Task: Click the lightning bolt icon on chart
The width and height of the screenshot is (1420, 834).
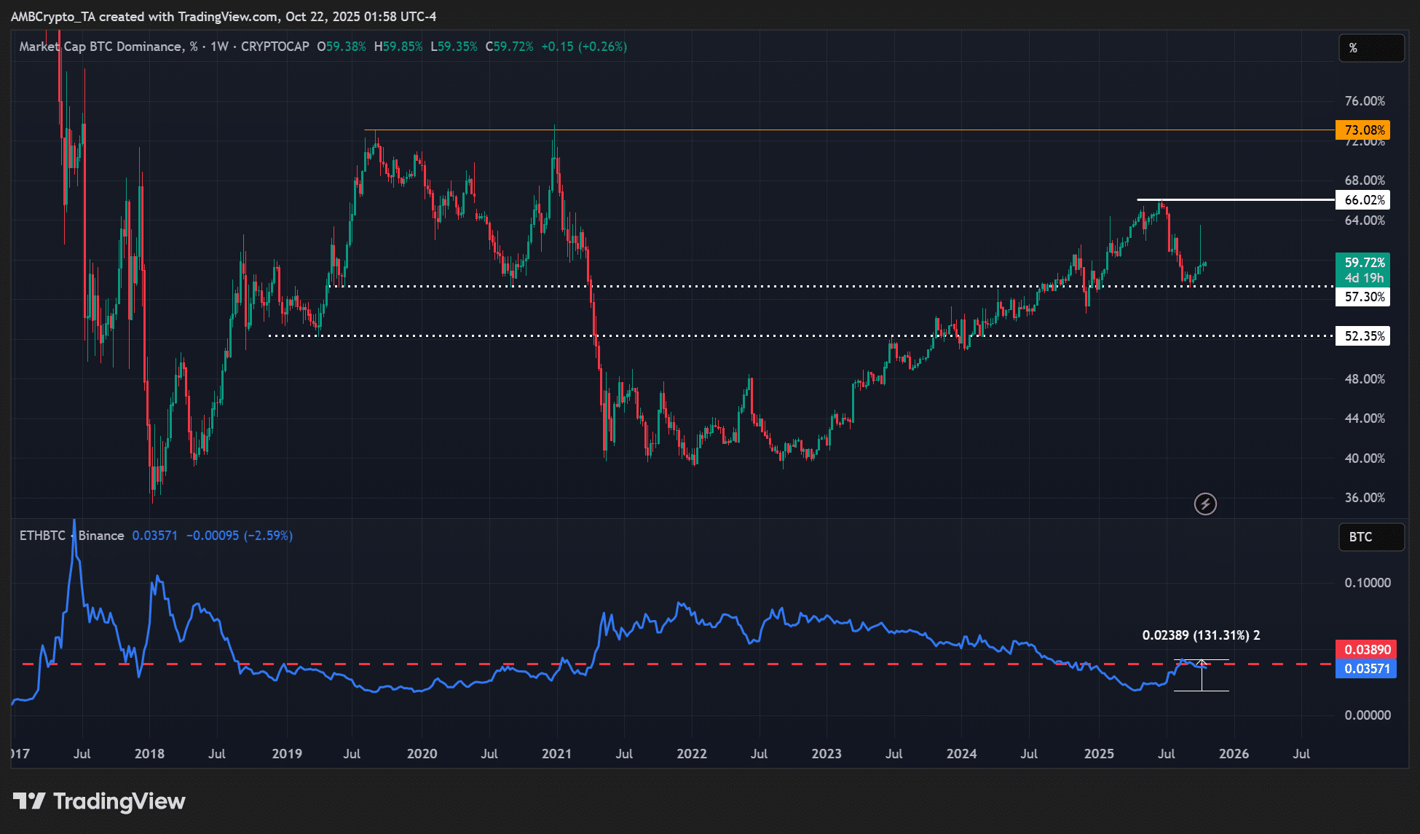Action: pos(1205,504)
